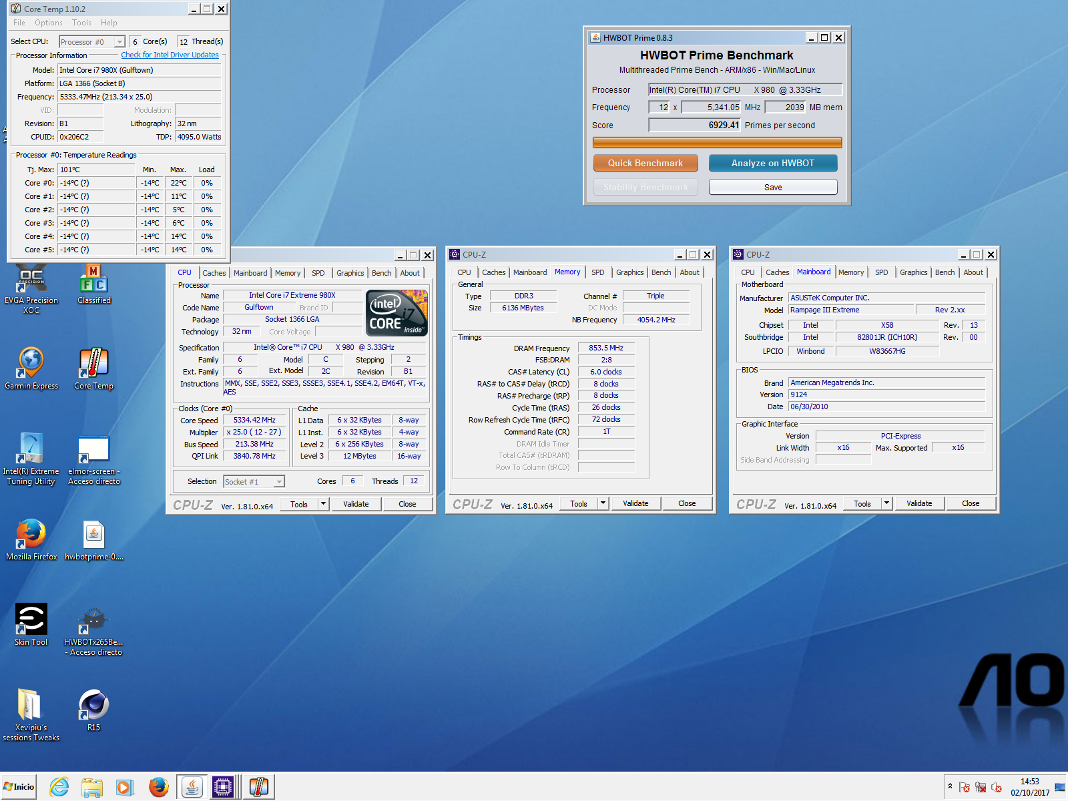This screenshot has height=801, width=1068.
Task: Switch to Java HWBOT Prime taskbar item
Action: [192, 788]
